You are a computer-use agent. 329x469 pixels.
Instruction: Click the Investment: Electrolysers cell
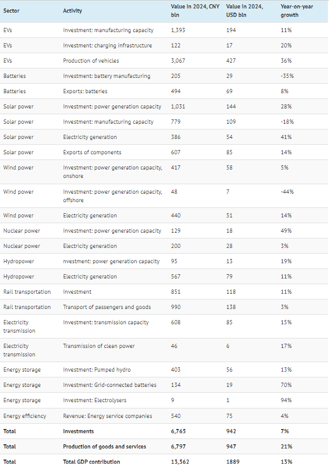click(x=93, y=401)
